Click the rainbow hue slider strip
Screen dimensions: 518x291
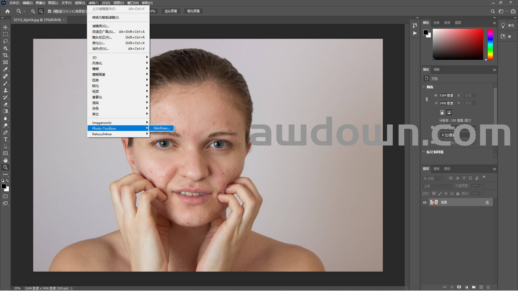[x=490, y=44]
